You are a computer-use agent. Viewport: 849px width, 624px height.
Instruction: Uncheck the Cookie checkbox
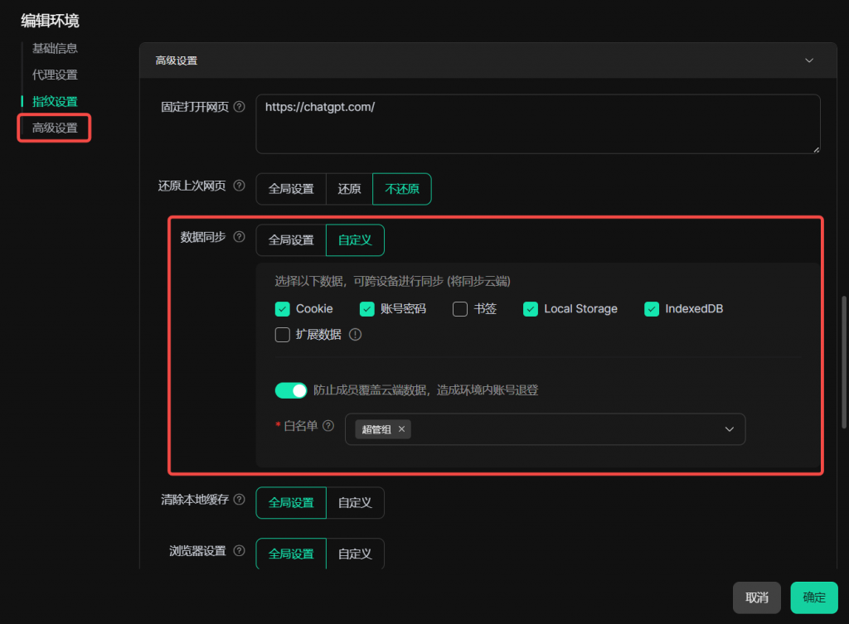[282, 309]
